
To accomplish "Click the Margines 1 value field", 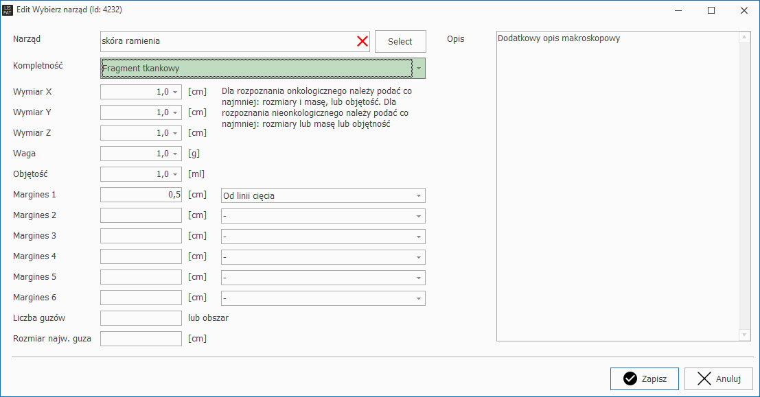I will click(141, 195).
